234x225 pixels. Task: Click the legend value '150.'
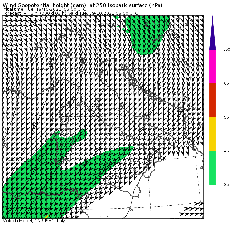[227, 50]
